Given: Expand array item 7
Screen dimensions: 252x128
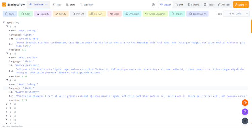Looking at the screenshot, I should (x=7, y=120).
